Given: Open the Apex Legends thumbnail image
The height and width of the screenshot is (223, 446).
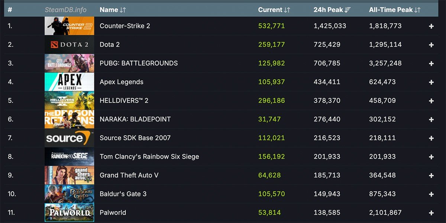Looking at the screenshot, I should (70, 82).
